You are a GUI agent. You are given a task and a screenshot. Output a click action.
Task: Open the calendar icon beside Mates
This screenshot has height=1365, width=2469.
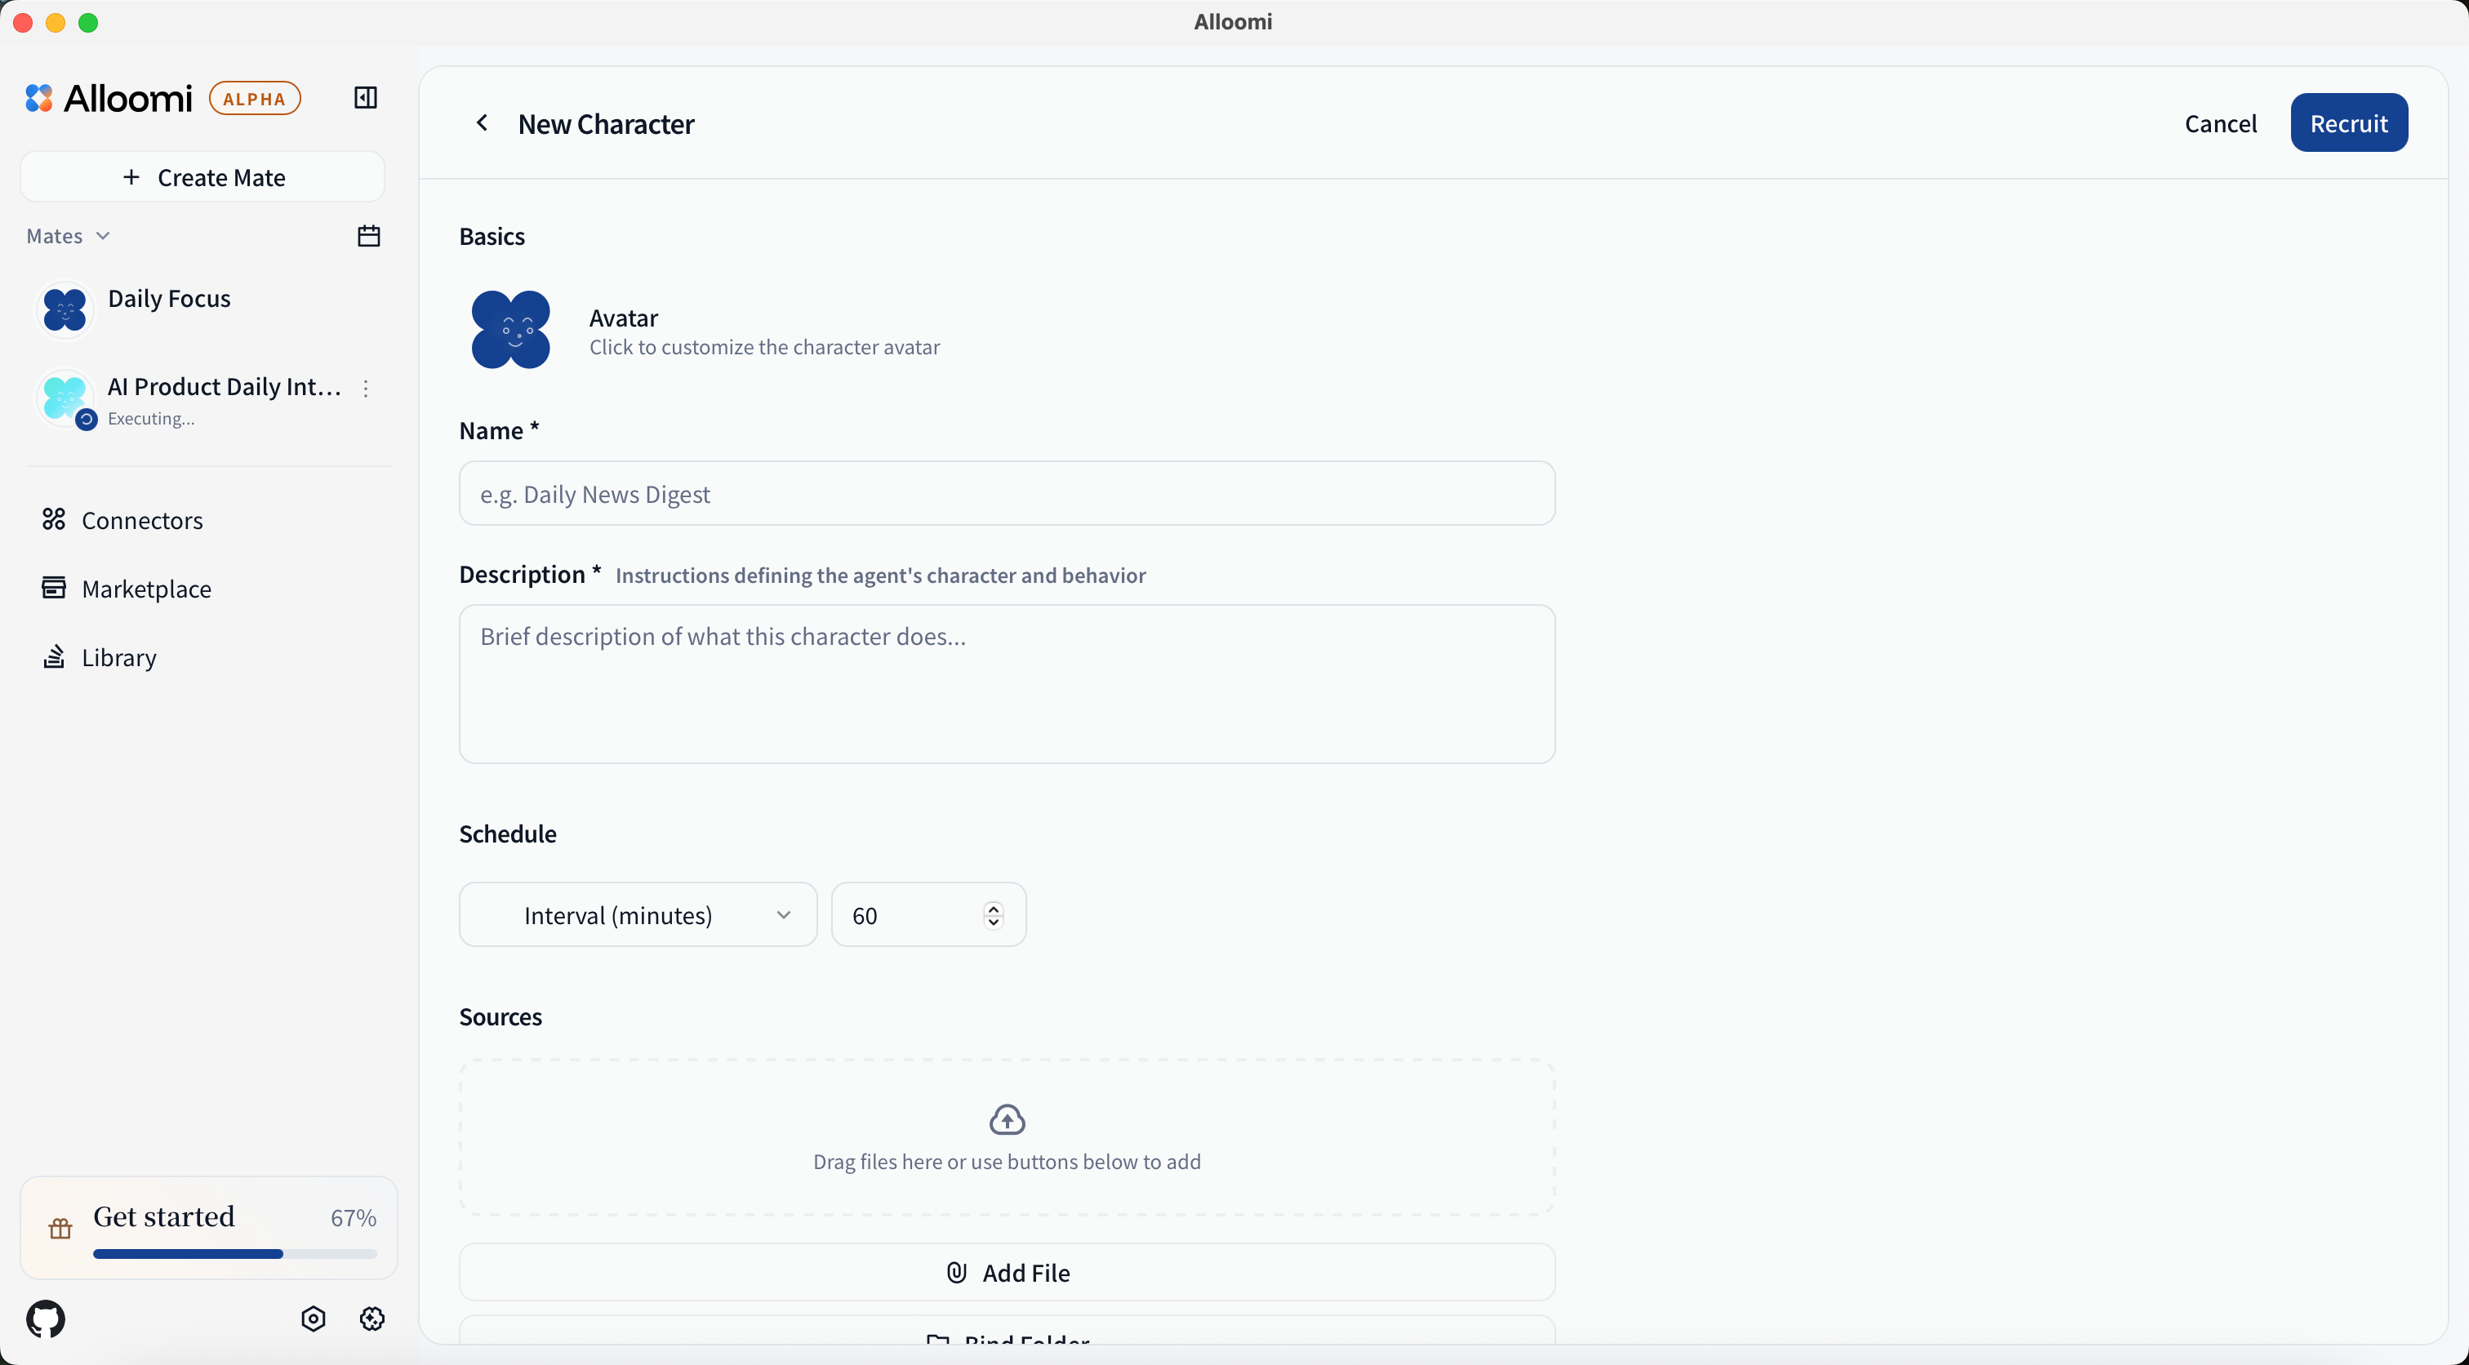click(369, 236)
